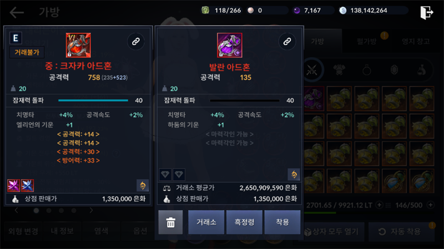Switch to the 펄가방 tab
444x249 pixels.
coord(367,41)
